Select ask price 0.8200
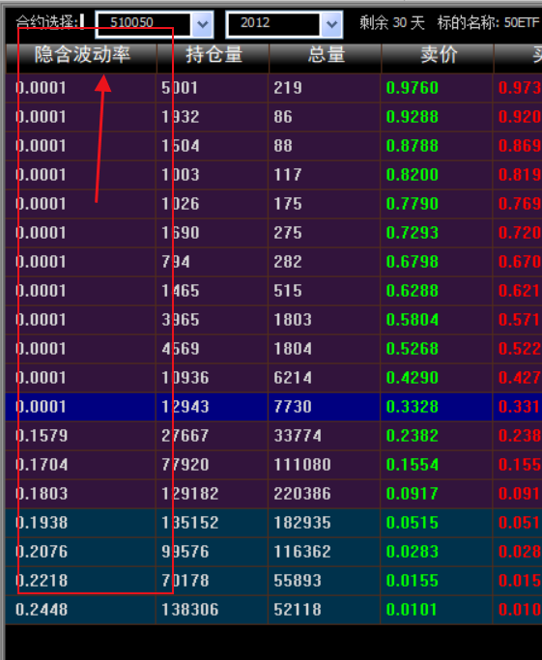Image resolution: width=542 pixels, height=660 pixels. click(x=413, y=175)
